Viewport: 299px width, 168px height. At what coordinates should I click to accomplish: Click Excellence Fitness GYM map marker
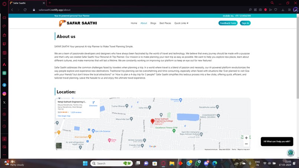(174, 131)
